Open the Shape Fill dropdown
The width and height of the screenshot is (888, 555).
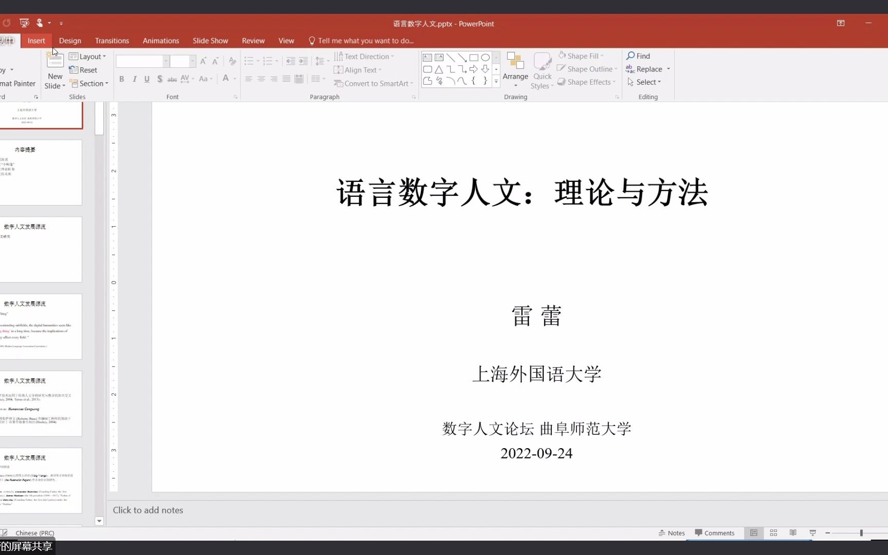tap(581, 56)
